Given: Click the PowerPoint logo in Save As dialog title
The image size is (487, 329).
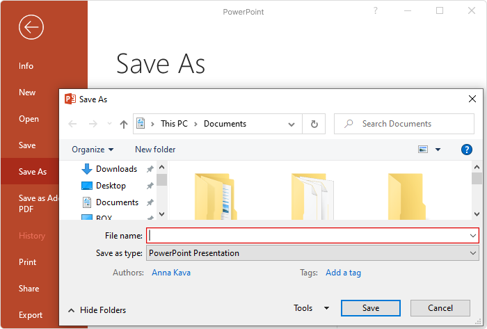Looking at the screenshot, I should click(x=70, y=99).
